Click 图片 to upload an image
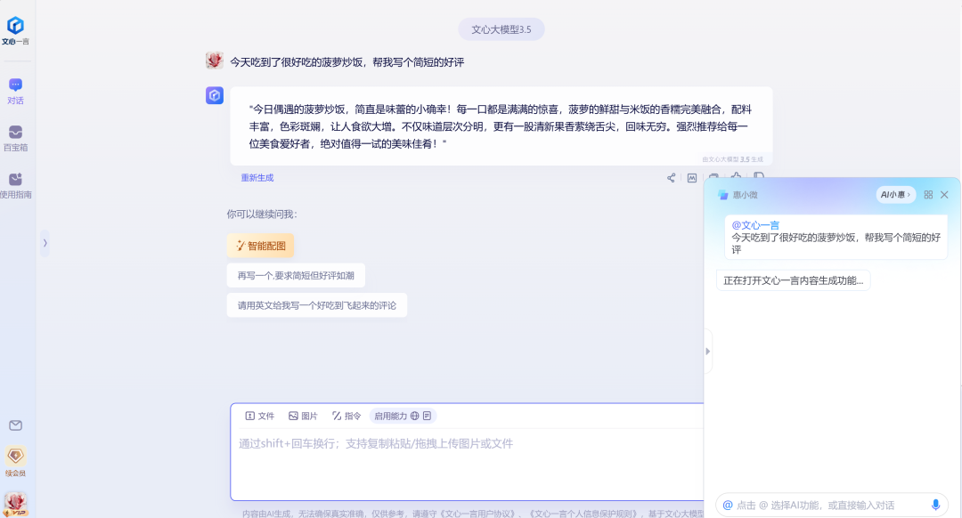The height and width of the screenshot is (518, 962). tap(303, 417)
